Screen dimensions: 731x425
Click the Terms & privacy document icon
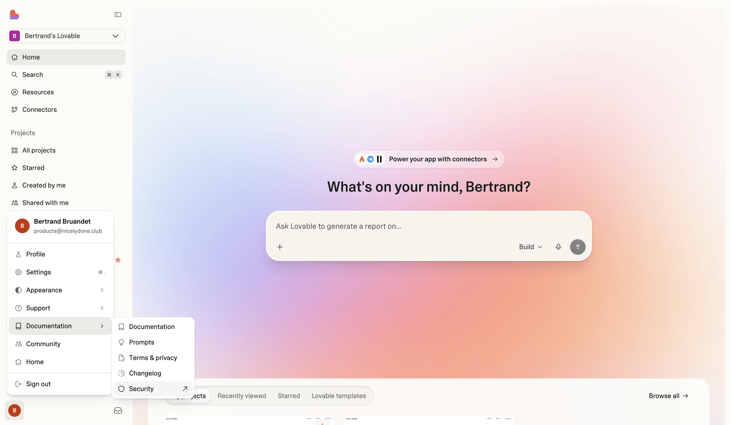pyautogui.click(x=121, y=358)
